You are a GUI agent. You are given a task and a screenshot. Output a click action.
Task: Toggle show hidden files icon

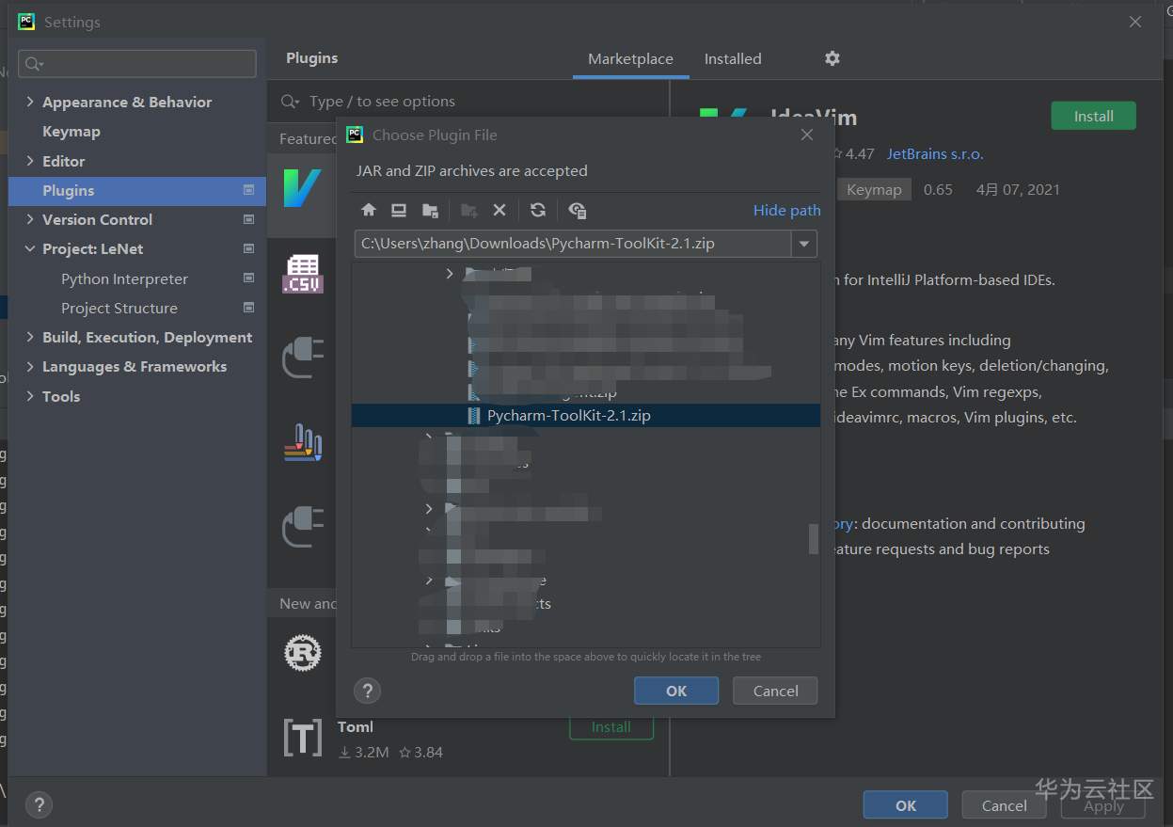578,210
